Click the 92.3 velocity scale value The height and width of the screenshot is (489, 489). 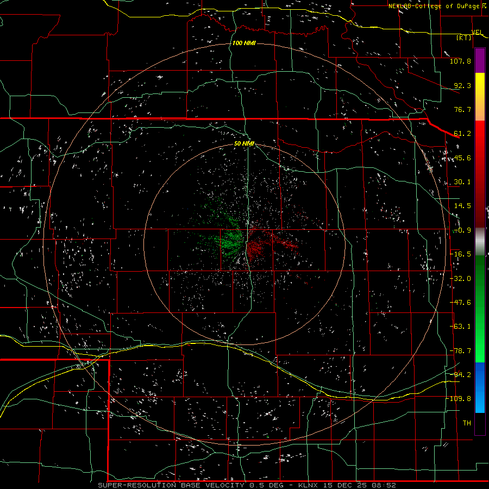tap(462, 85)
